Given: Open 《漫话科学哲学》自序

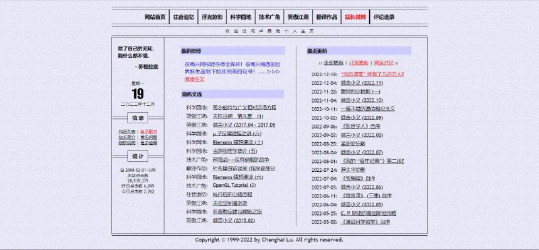Looking at the screenshot, I should [365, 222].
